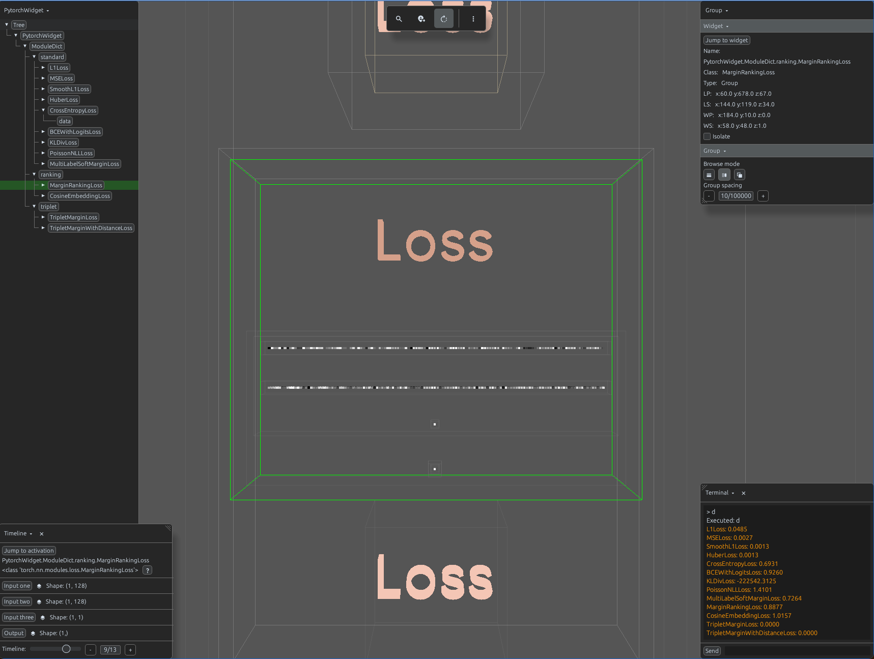
Task: Select the list browse mode icon
Action: click(709, 175)
